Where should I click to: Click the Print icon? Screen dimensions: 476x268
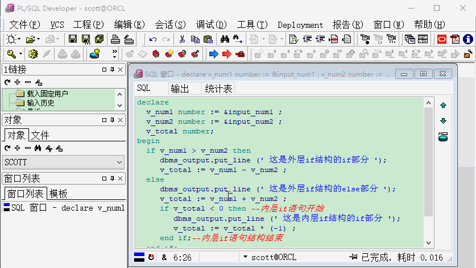click(115, 39)
